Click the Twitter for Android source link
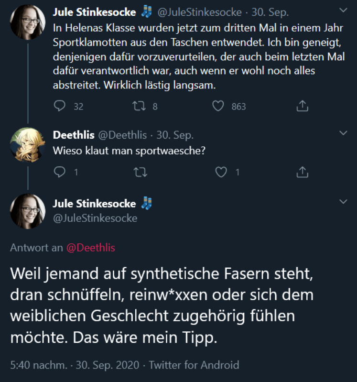This screenshot has height=382, width=357. [x=194, y=365]
